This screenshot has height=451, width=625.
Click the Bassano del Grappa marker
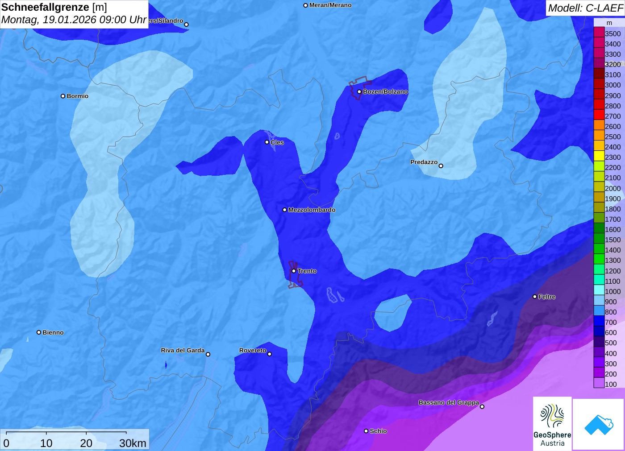(x=482, y=406)
